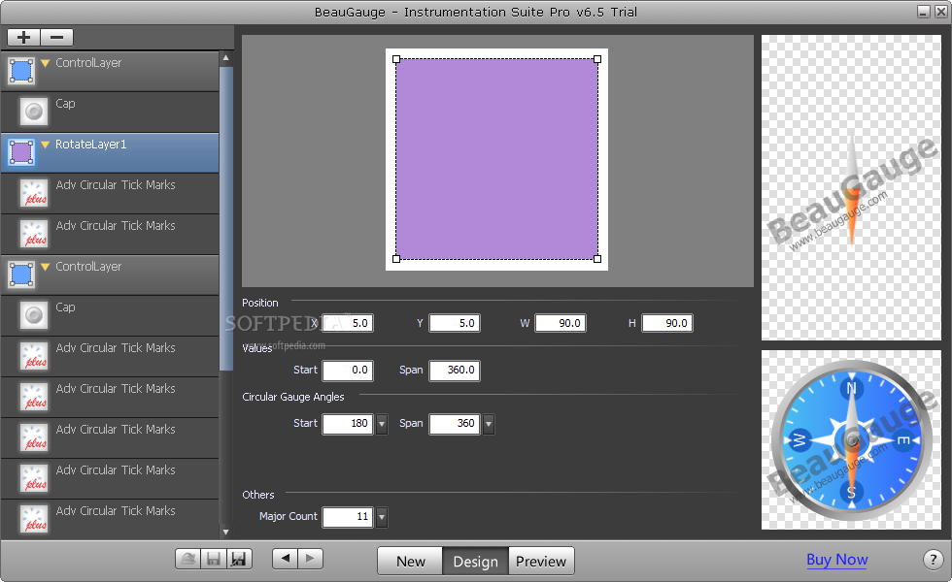Click the purple layer rectangle on the canvas

tap(496, 159)
